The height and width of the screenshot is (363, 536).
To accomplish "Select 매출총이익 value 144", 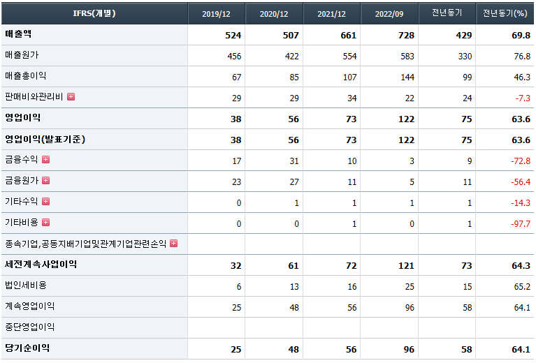I will (x=407, y=77).
